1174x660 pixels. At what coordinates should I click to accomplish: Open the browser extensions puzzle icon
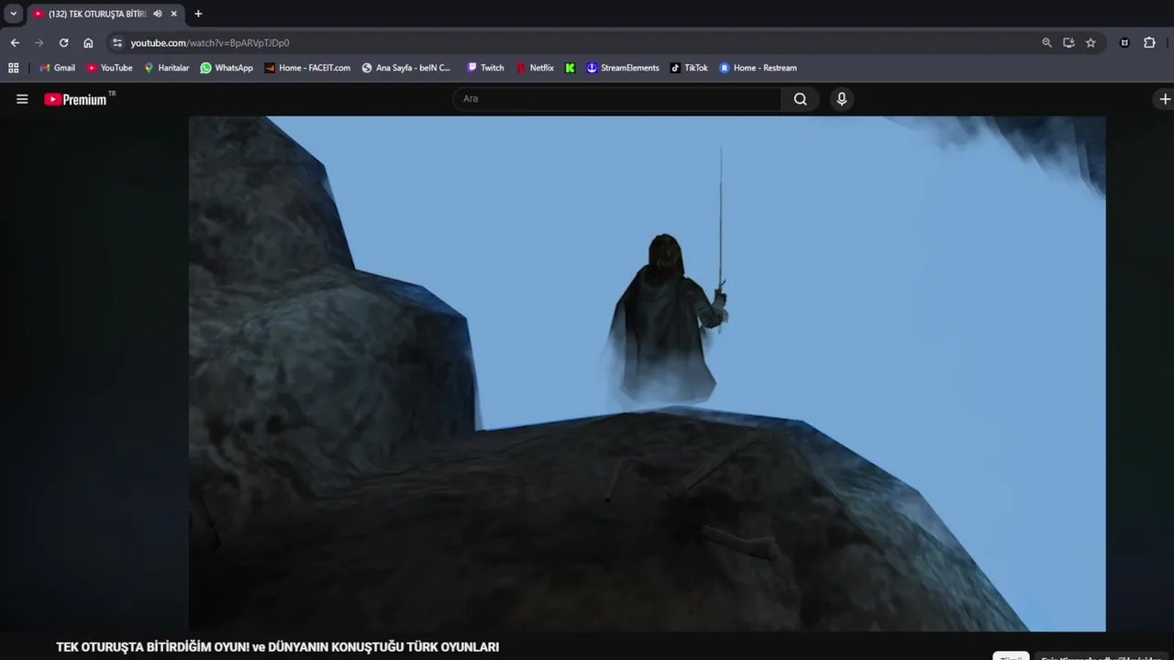tap(1149, 42)
